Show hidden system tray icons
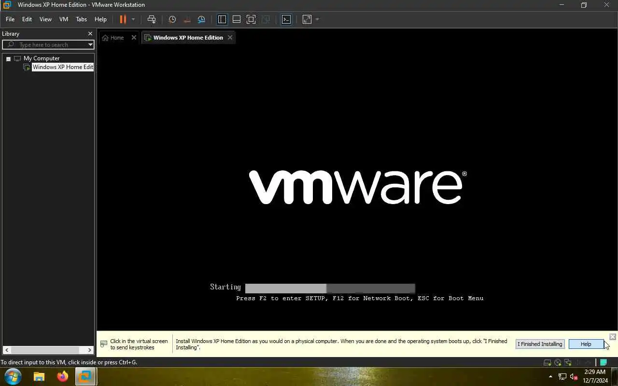The image size is (618, 386). [x=550, y=376]
